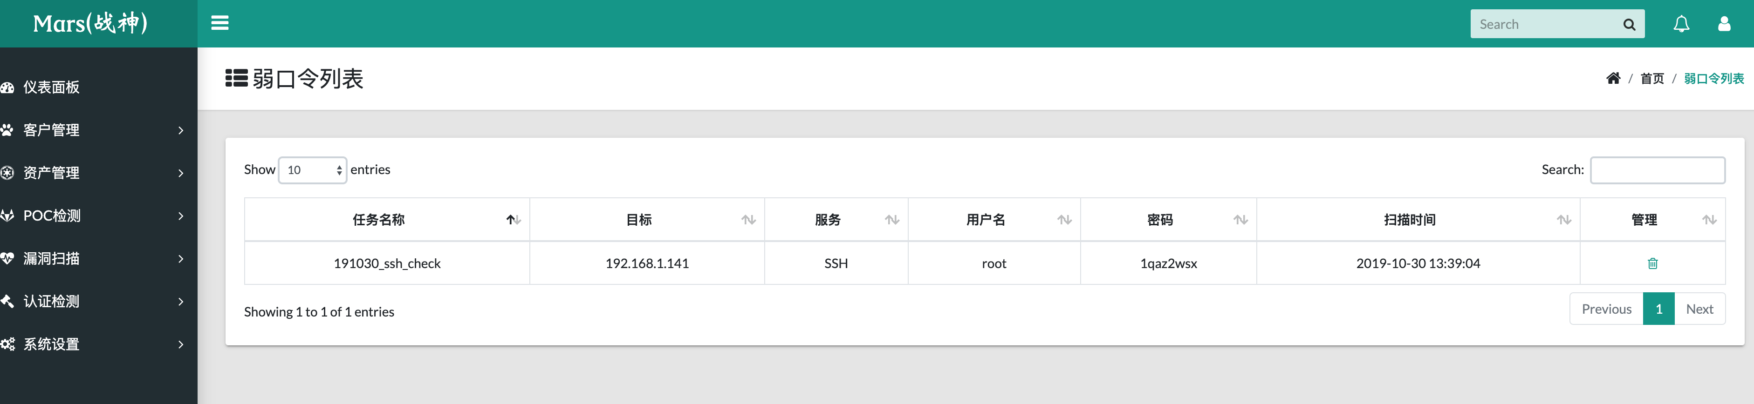Click the POC检测 sidebar icon
The height and width of the screenshot is (404, 1754).
pos(7,215)
